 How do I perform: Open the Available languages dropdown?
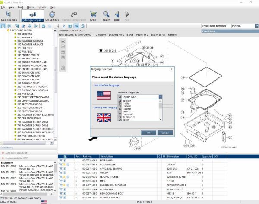click(160, 97)
